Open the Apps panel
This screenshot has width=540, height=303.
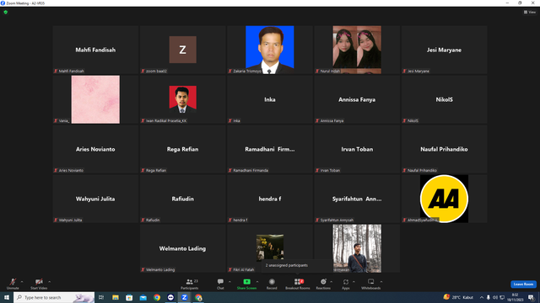click(x=346, y=284)
